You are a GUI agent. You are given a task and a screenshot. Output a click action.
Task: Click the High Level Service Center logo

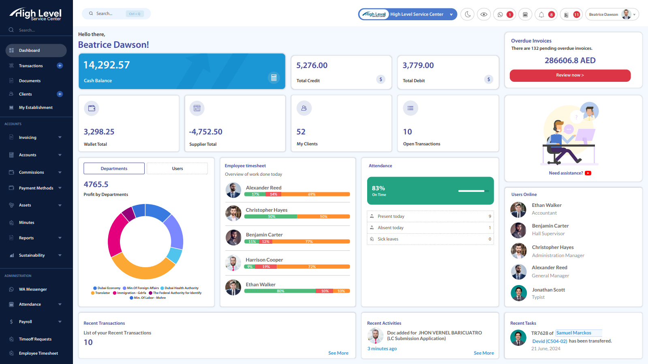click(35, 14)
